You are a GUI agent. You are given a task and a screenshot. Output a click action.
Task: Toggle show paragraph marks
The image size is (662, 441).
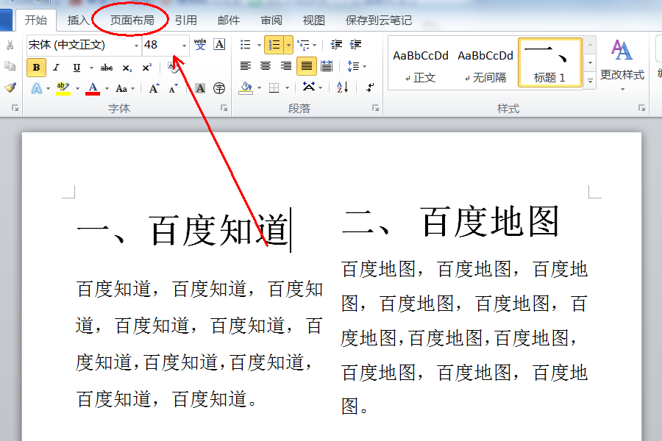click(370, 87)
